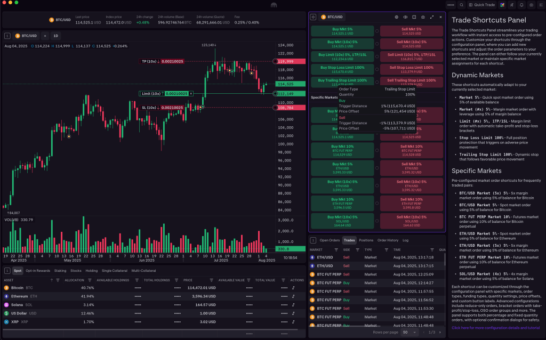Switch to the Open Orders tab
The width and height of the screenshot is (546, 340).
pos(329,240)
